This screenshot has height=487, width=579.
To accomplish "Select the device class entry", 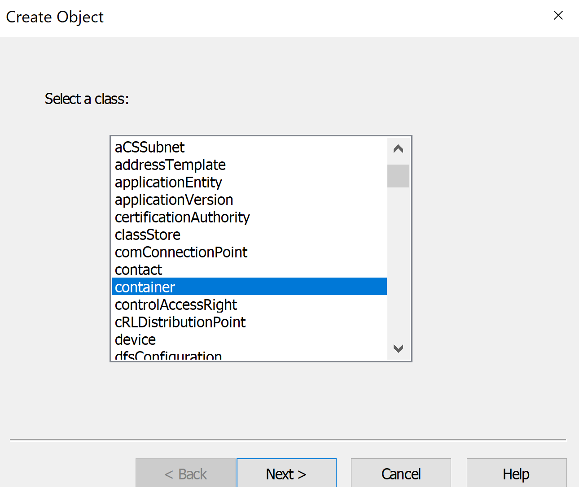I will (x=135, y=340).
